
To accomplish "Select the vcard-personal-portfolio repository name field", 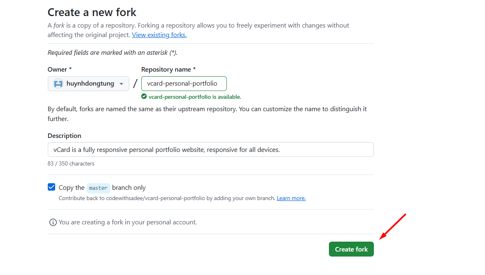I will point(184,83).
